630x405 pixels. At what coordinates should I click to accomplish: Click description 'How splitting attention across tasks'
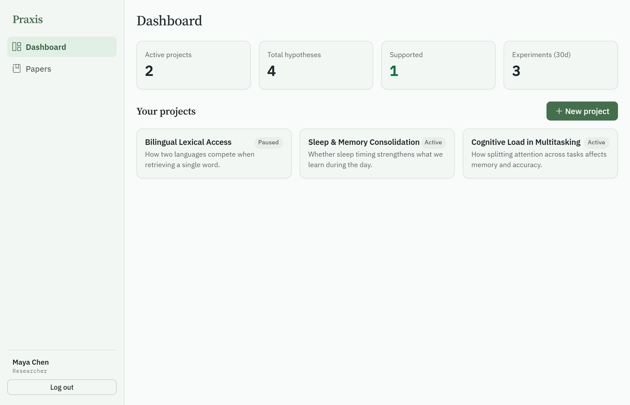pos(539,160)
